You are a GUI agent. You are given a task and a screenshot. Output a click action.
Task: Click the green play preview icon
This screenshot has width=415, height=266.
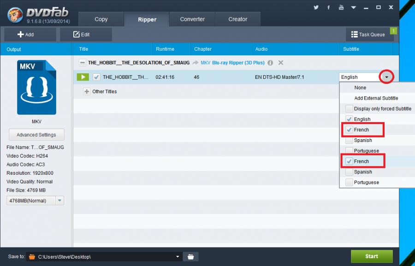coord(83,77)
